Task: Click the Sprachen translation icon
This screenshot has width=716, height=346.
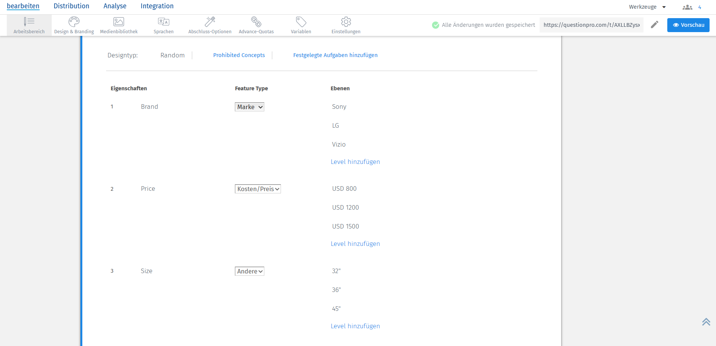Action: click(164, 22)
